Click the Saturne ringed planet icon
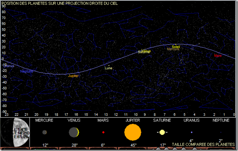Viewport: 238px width, 151px height. coord(162,132)
